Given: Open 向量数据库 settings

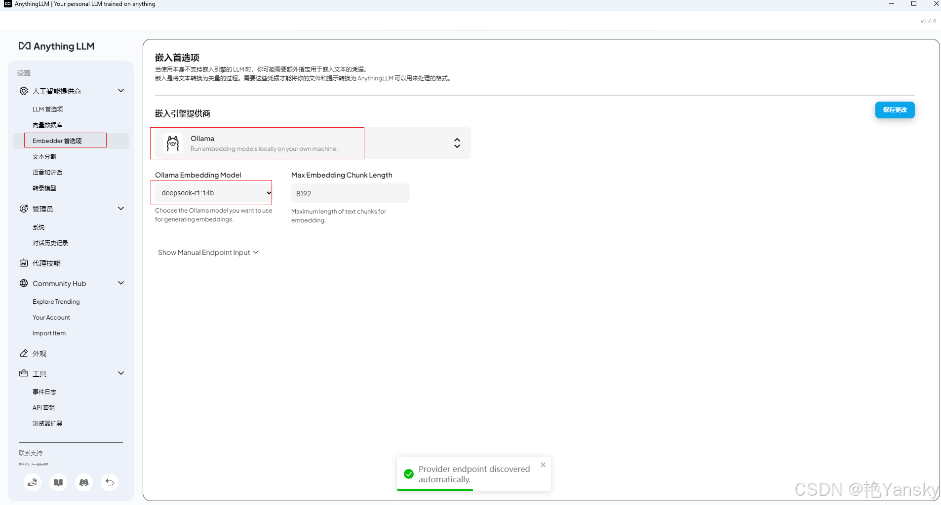Looking at the screenshot, I should [x=47, y=125].
